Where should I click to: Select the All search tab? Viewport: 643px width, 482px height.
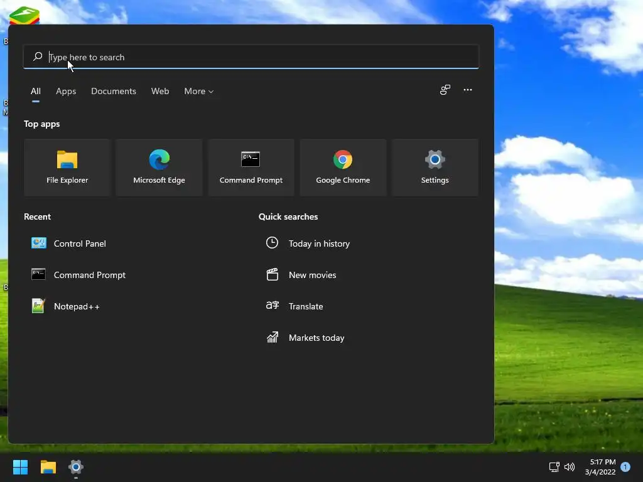pos(36,91)
